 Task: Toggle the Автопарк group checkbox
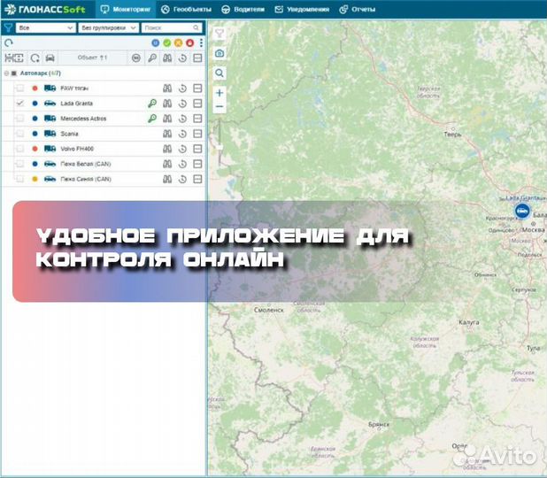click(14, 73)
